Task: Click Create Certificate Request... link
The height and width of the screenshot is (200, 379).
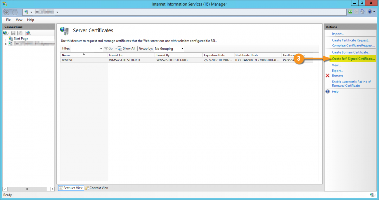Action: (351, 40)
